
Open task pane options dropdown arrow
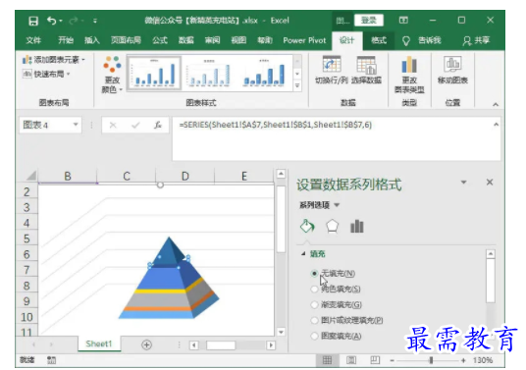pyautogui.click(x=463, y=183)
